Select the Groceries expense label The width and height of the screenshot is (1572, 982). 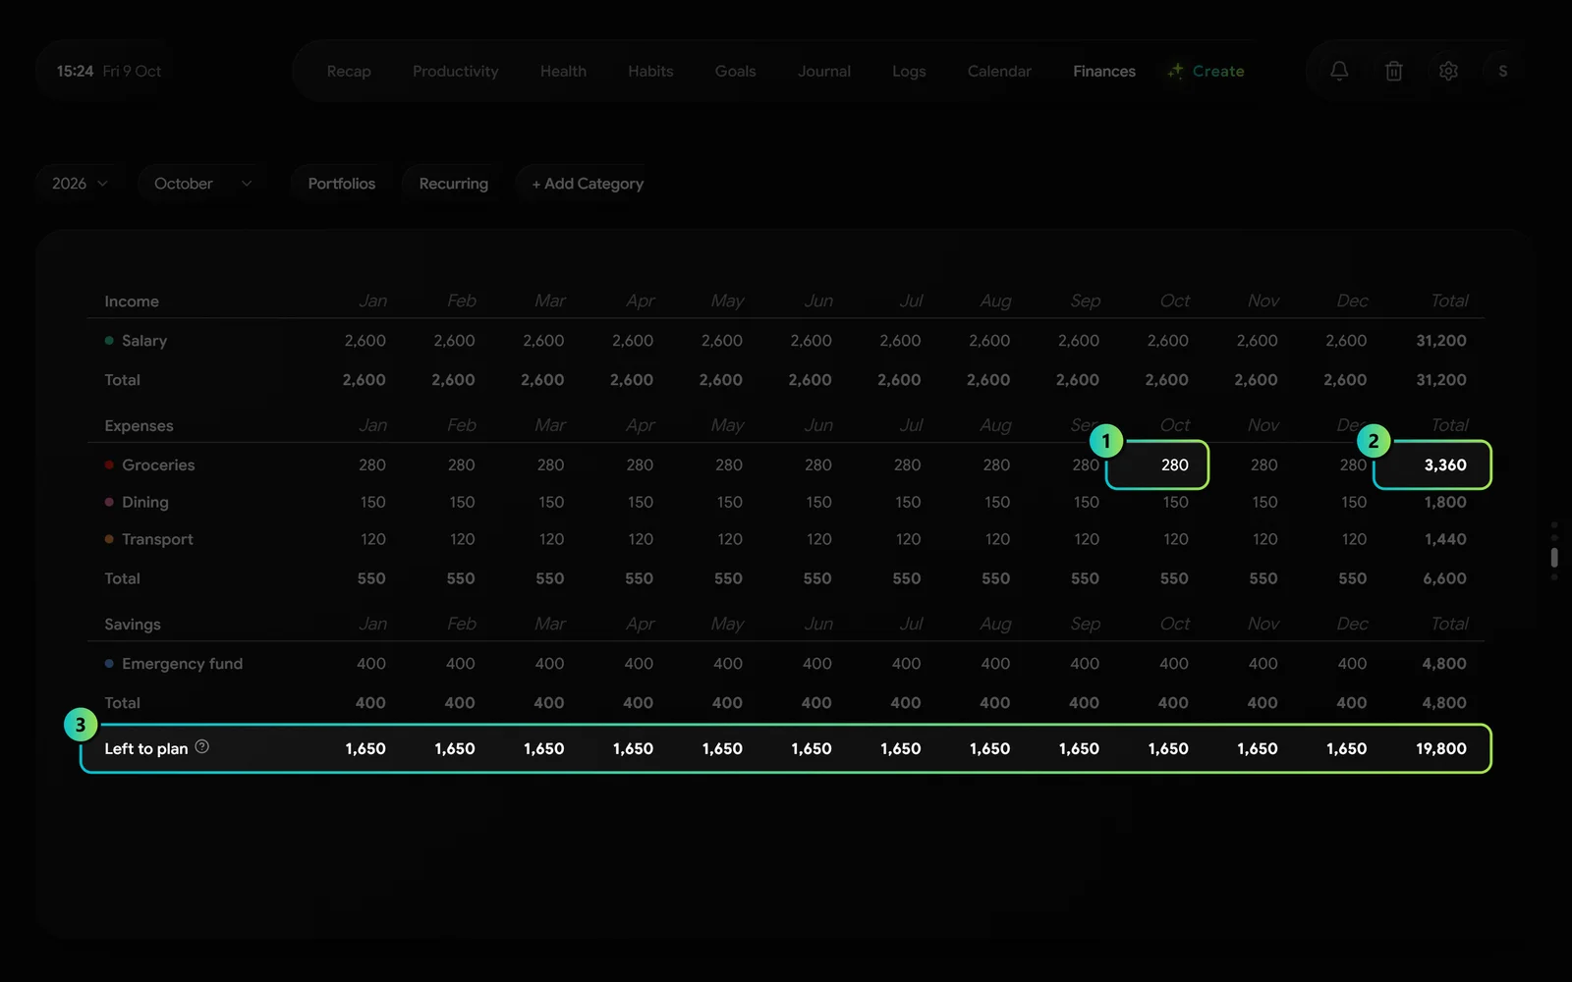[x=158, y=465]
